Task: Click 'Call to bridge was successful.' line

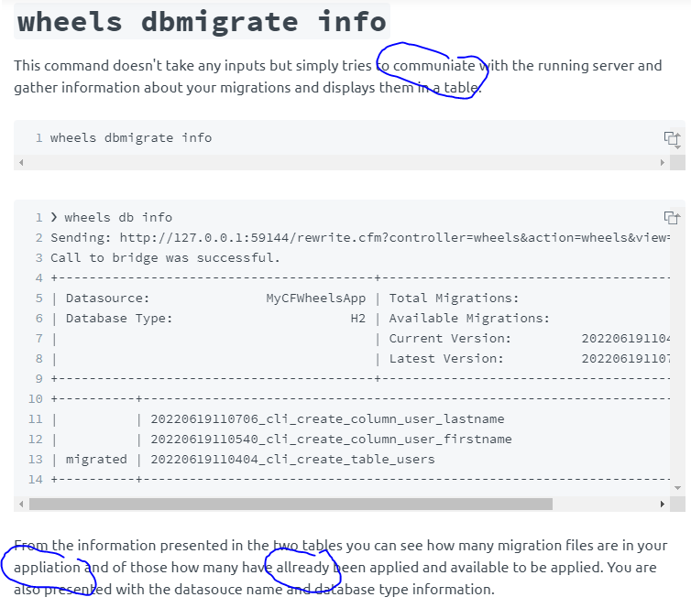Action: click(x=165, y=257)
